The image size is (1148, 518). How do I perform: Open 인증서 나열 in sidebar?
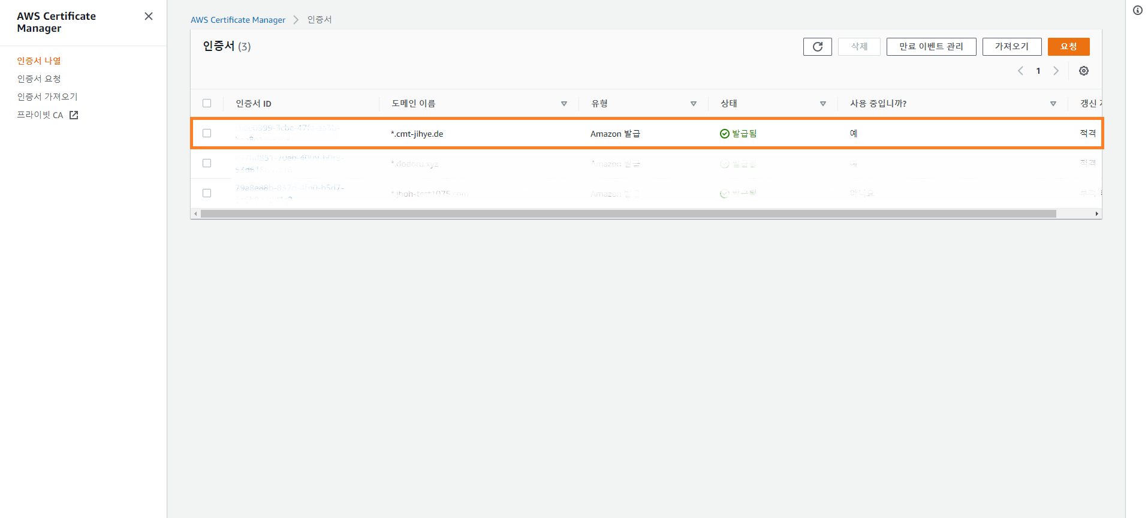pyautogui.click(x=39, y=61)
